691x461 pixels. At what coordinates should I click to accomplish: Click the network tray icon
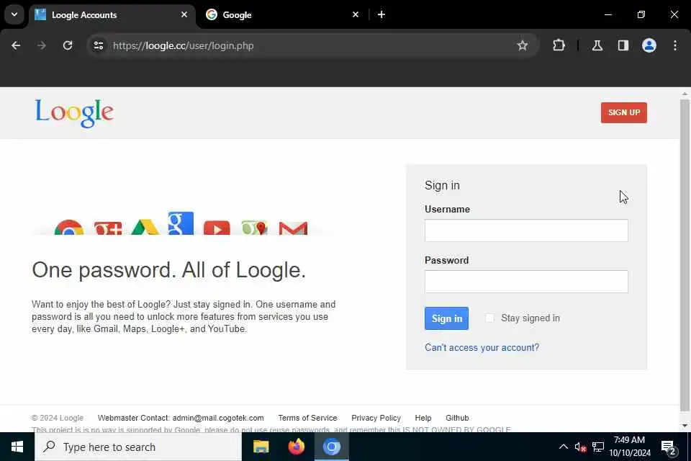(598, 447)
